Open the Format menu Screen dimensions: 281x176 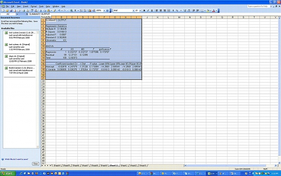[34, 6]
